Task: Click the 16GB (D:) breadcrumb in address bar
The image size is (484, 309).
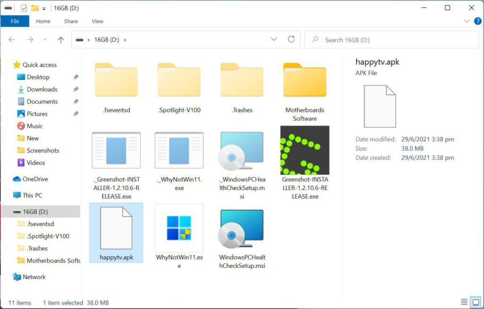Action: coord(106,40)
